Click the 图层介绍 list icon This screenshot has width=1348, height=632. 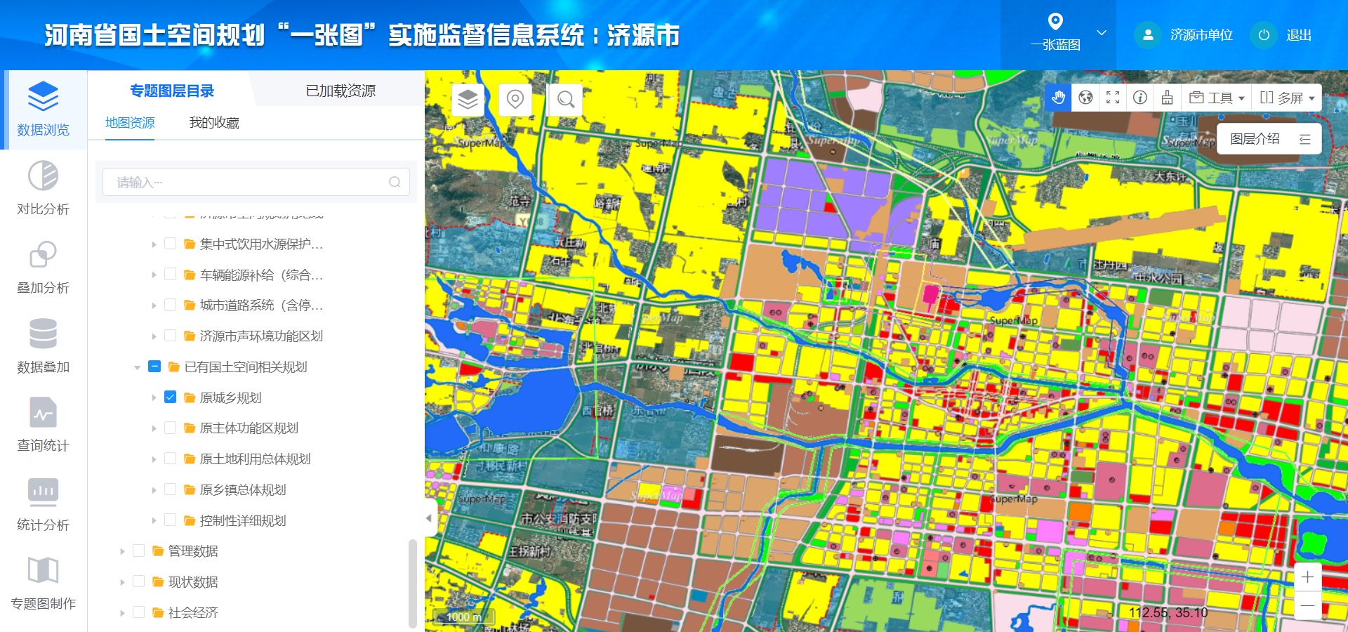1304,139
